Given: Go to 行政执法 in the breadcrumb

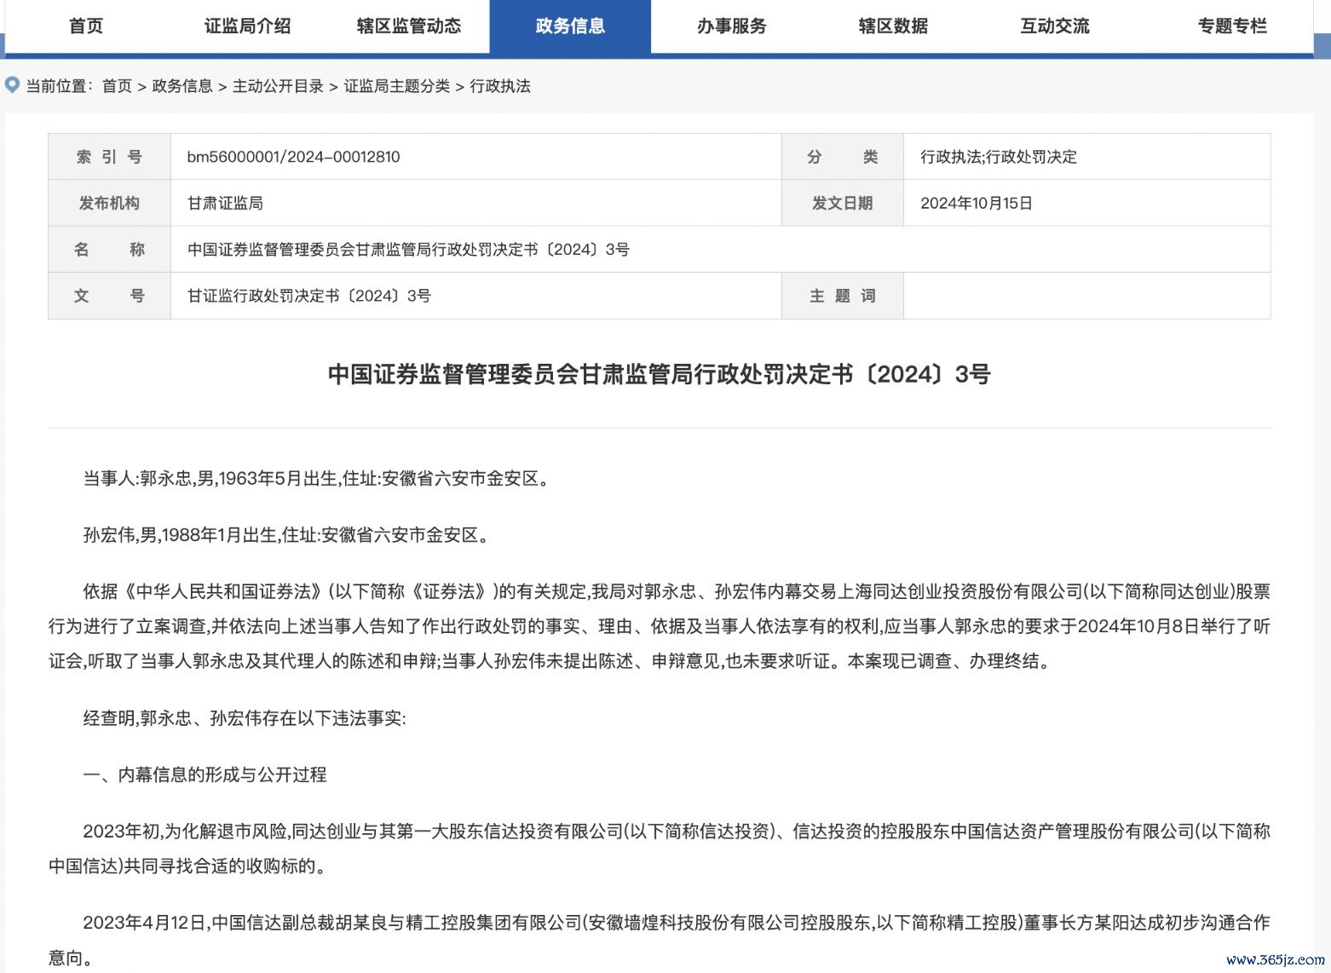Looking at the screenshot, I should pyautogui.click(x=500, y=86).
